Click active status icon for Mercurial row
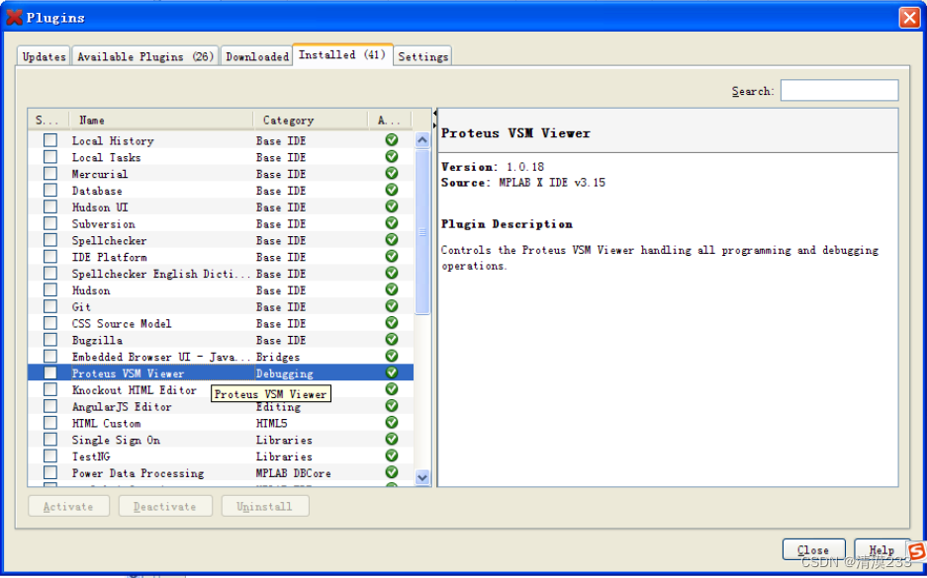The height and width of the screenshot is (578, 927). click(x=392, y=173)
